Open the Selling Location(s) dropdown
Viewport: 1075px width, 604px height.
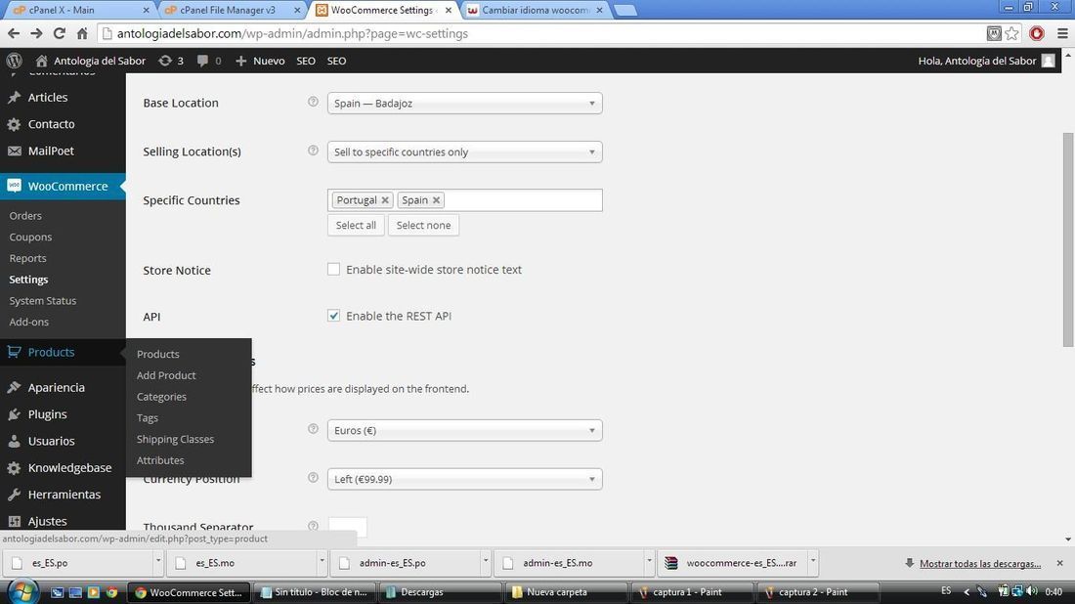pos(465,151)
